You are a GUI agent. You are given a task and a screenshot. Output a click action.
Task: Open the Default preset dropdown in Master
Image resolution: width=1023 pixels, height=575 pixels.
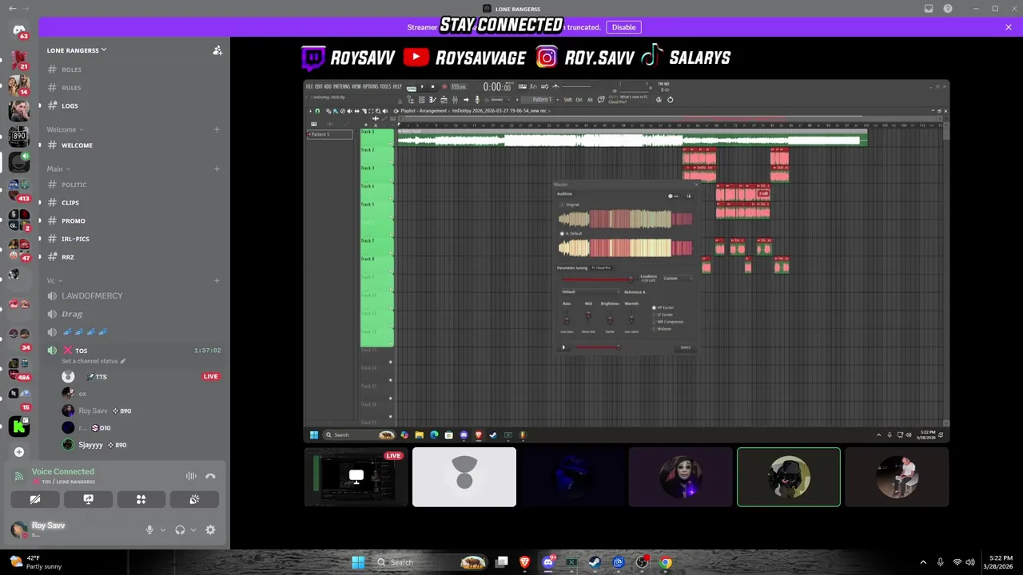(590, 291)
